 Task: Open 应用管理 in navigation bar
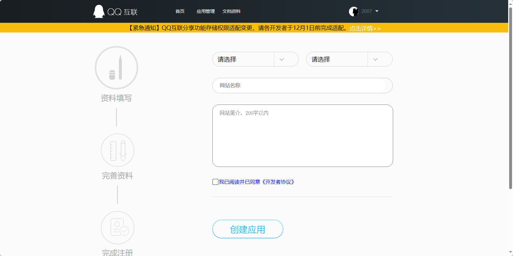206,12
